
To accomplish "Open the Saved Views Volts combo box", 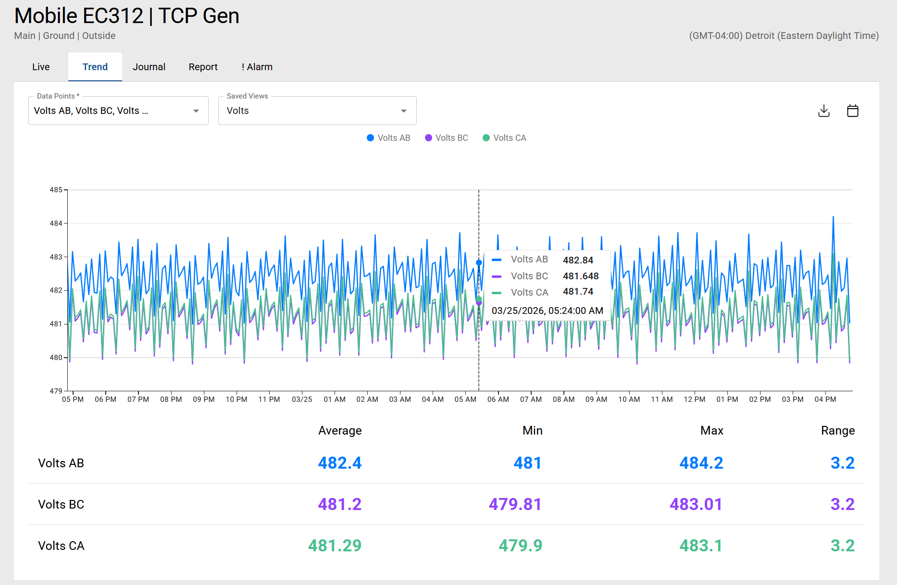I will coord(308,111).
